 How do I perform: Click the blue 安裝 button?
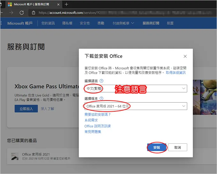tap(157, 147)
